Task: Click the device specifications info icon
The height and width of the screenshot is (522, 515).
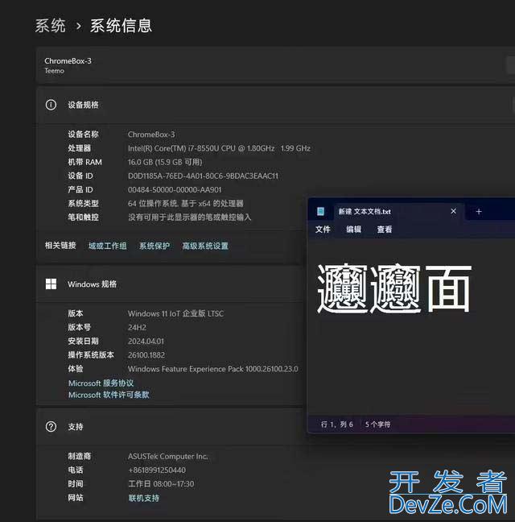Action: pos(51,105)
